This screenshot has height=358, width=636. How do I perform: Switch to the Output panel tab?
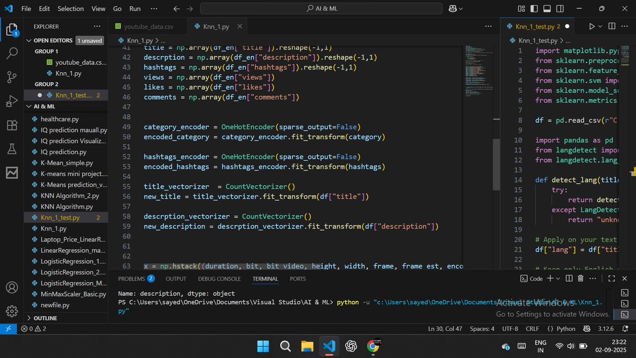point(176,278)
